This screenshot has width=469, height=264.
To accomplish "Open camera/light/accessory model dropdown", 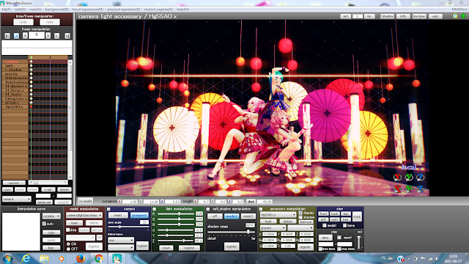I will tap(84, 215).
